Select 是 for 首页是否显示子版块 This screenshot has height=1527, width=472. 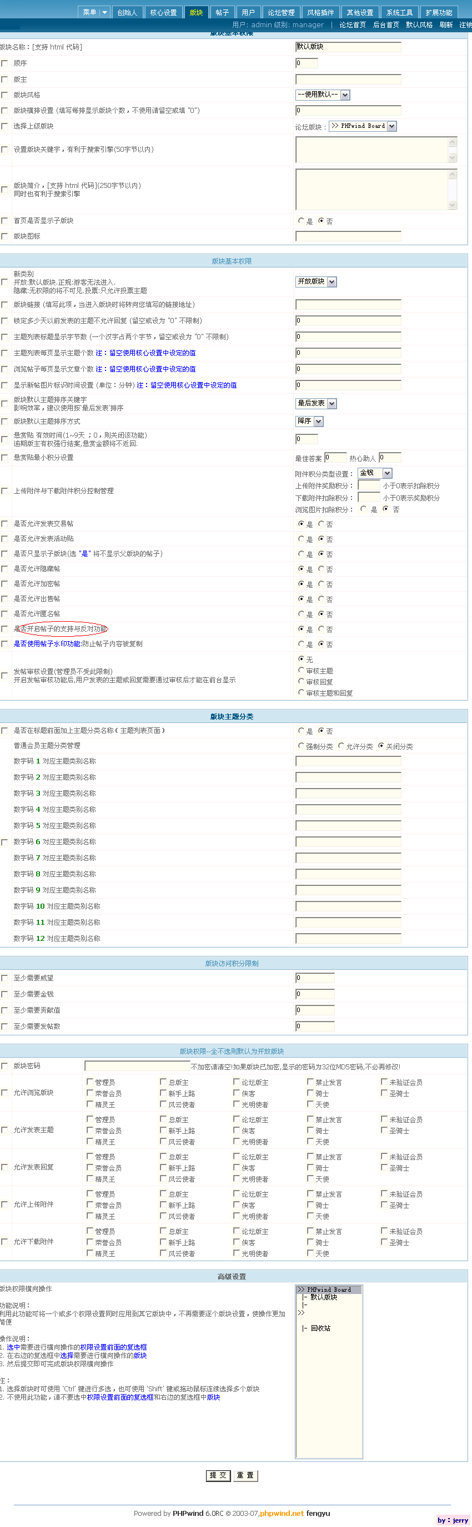coord(301,221)
